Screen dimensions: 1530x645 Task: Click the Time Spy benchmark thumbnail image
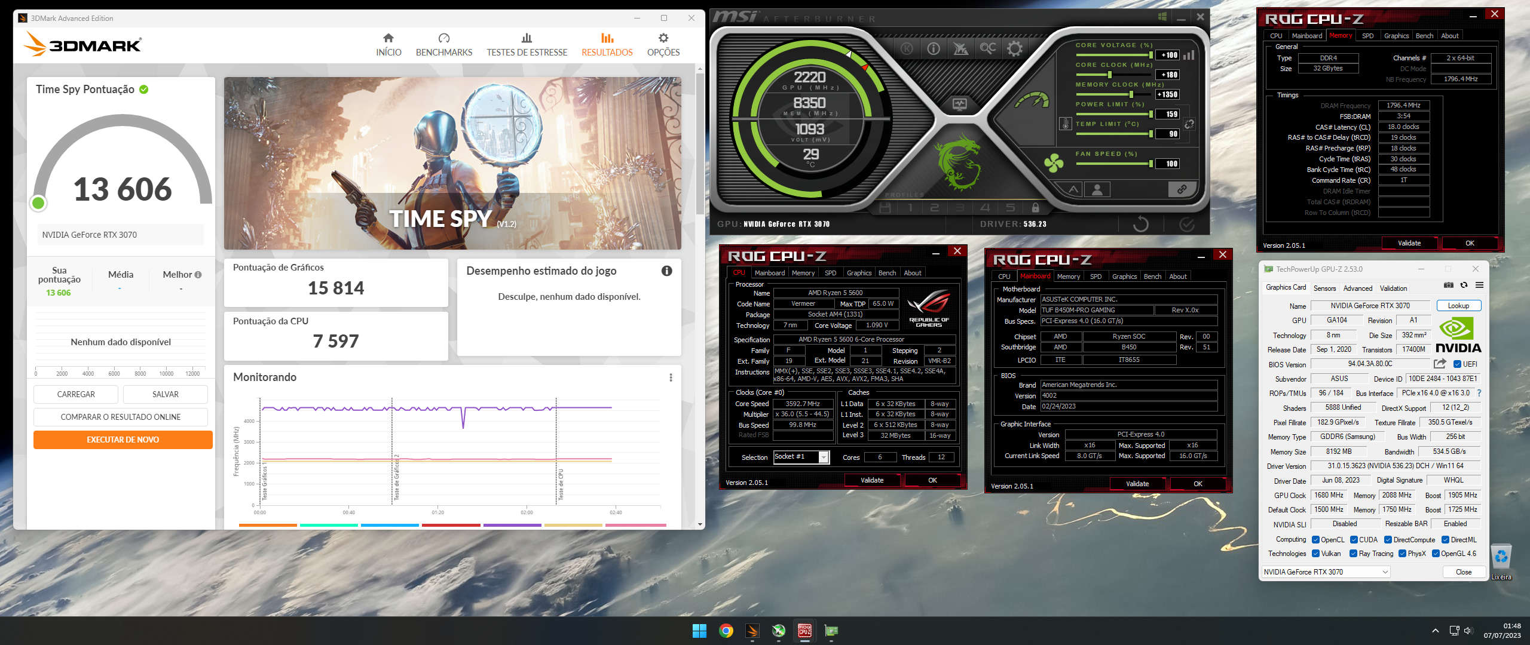tap(452, 163)
